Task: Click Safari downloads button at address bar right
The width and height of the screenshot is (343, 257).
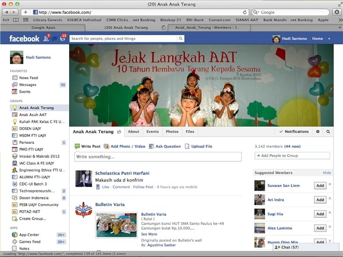Action: click(x=337, y=12)
